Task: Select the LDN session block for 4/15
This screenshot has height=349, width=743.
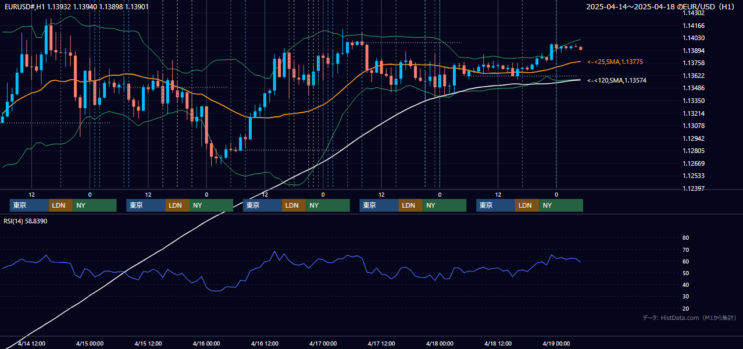Action: 178,205
